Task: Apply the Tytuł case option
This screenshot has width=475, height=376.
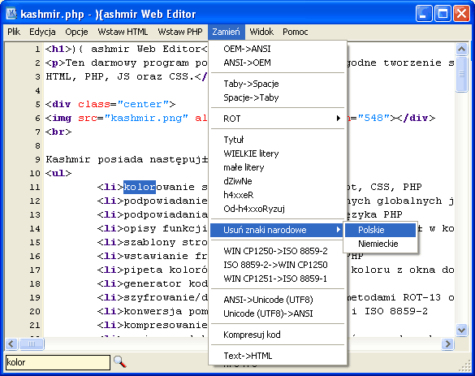Action: 277,140
